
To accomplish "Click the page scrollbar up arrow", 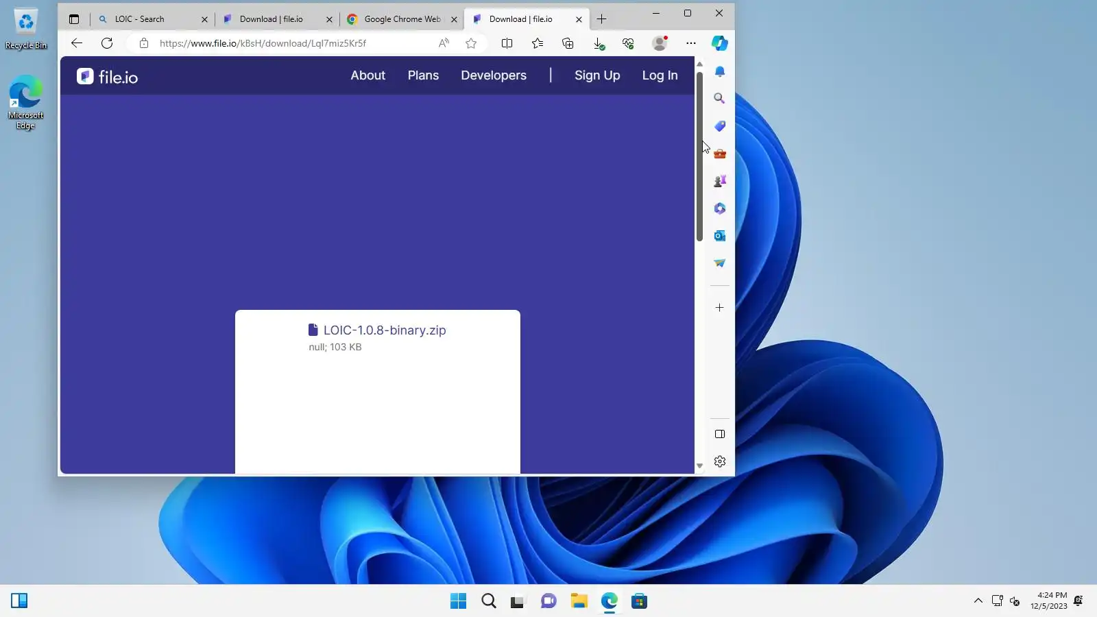I will [699, 64].
